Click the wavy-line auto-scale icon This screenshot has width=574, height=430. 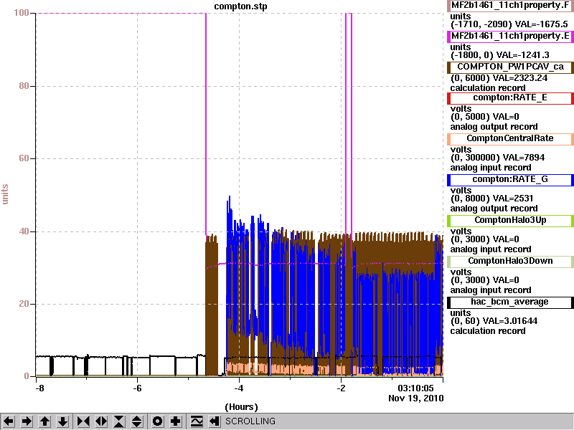pyautogui.click(x=197, y=421)
